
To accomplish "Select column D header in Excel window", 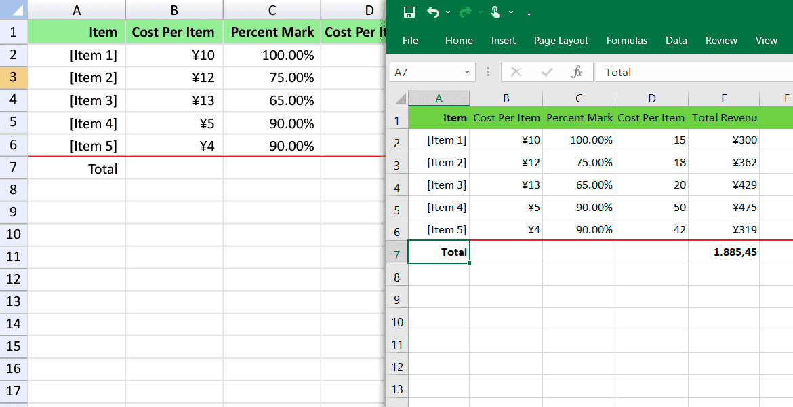I will pos(652,99).
